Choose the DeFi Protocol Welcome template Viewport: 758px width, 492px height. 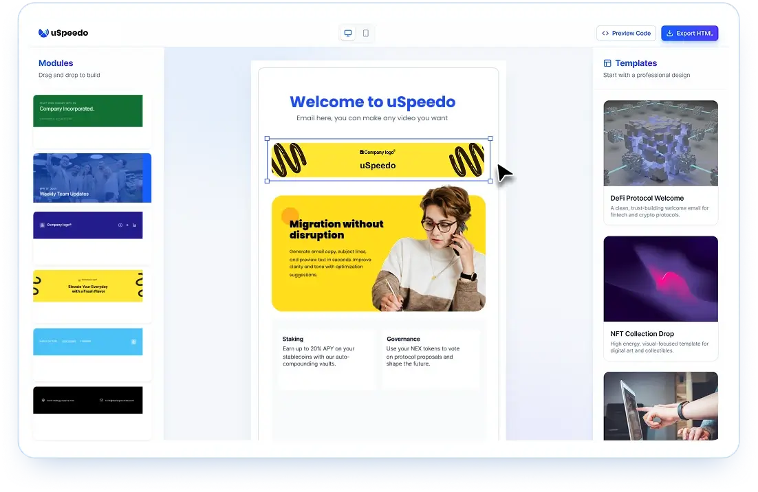[660, 161]
